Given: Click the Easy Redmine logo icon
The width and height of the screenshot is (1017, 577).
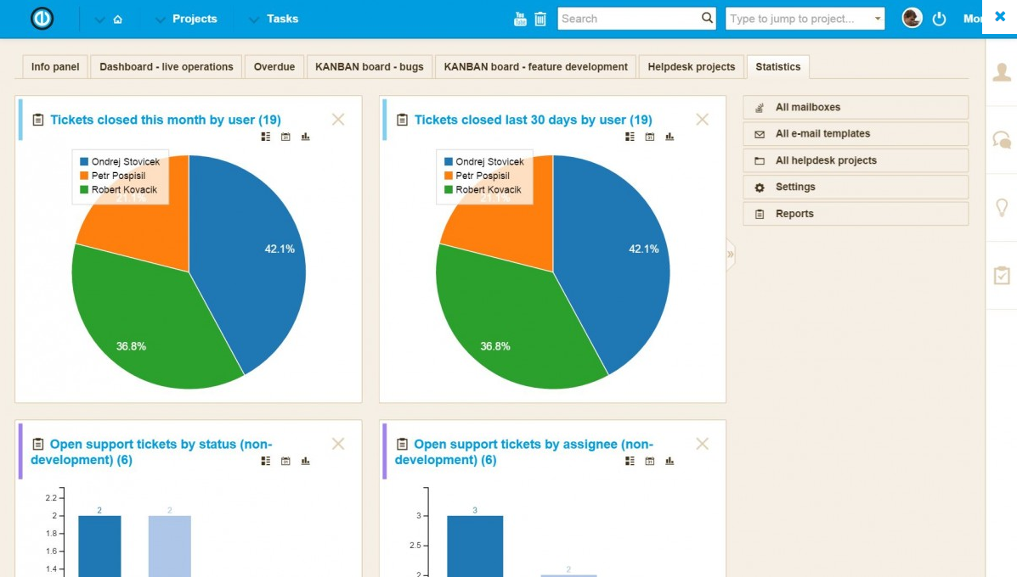Looking at the screenshot, I should click(x=42, y=18).
